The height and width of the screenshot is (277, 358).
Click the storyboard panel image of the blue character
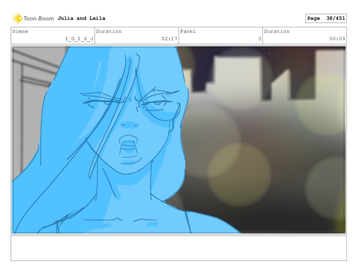point(179,140)
